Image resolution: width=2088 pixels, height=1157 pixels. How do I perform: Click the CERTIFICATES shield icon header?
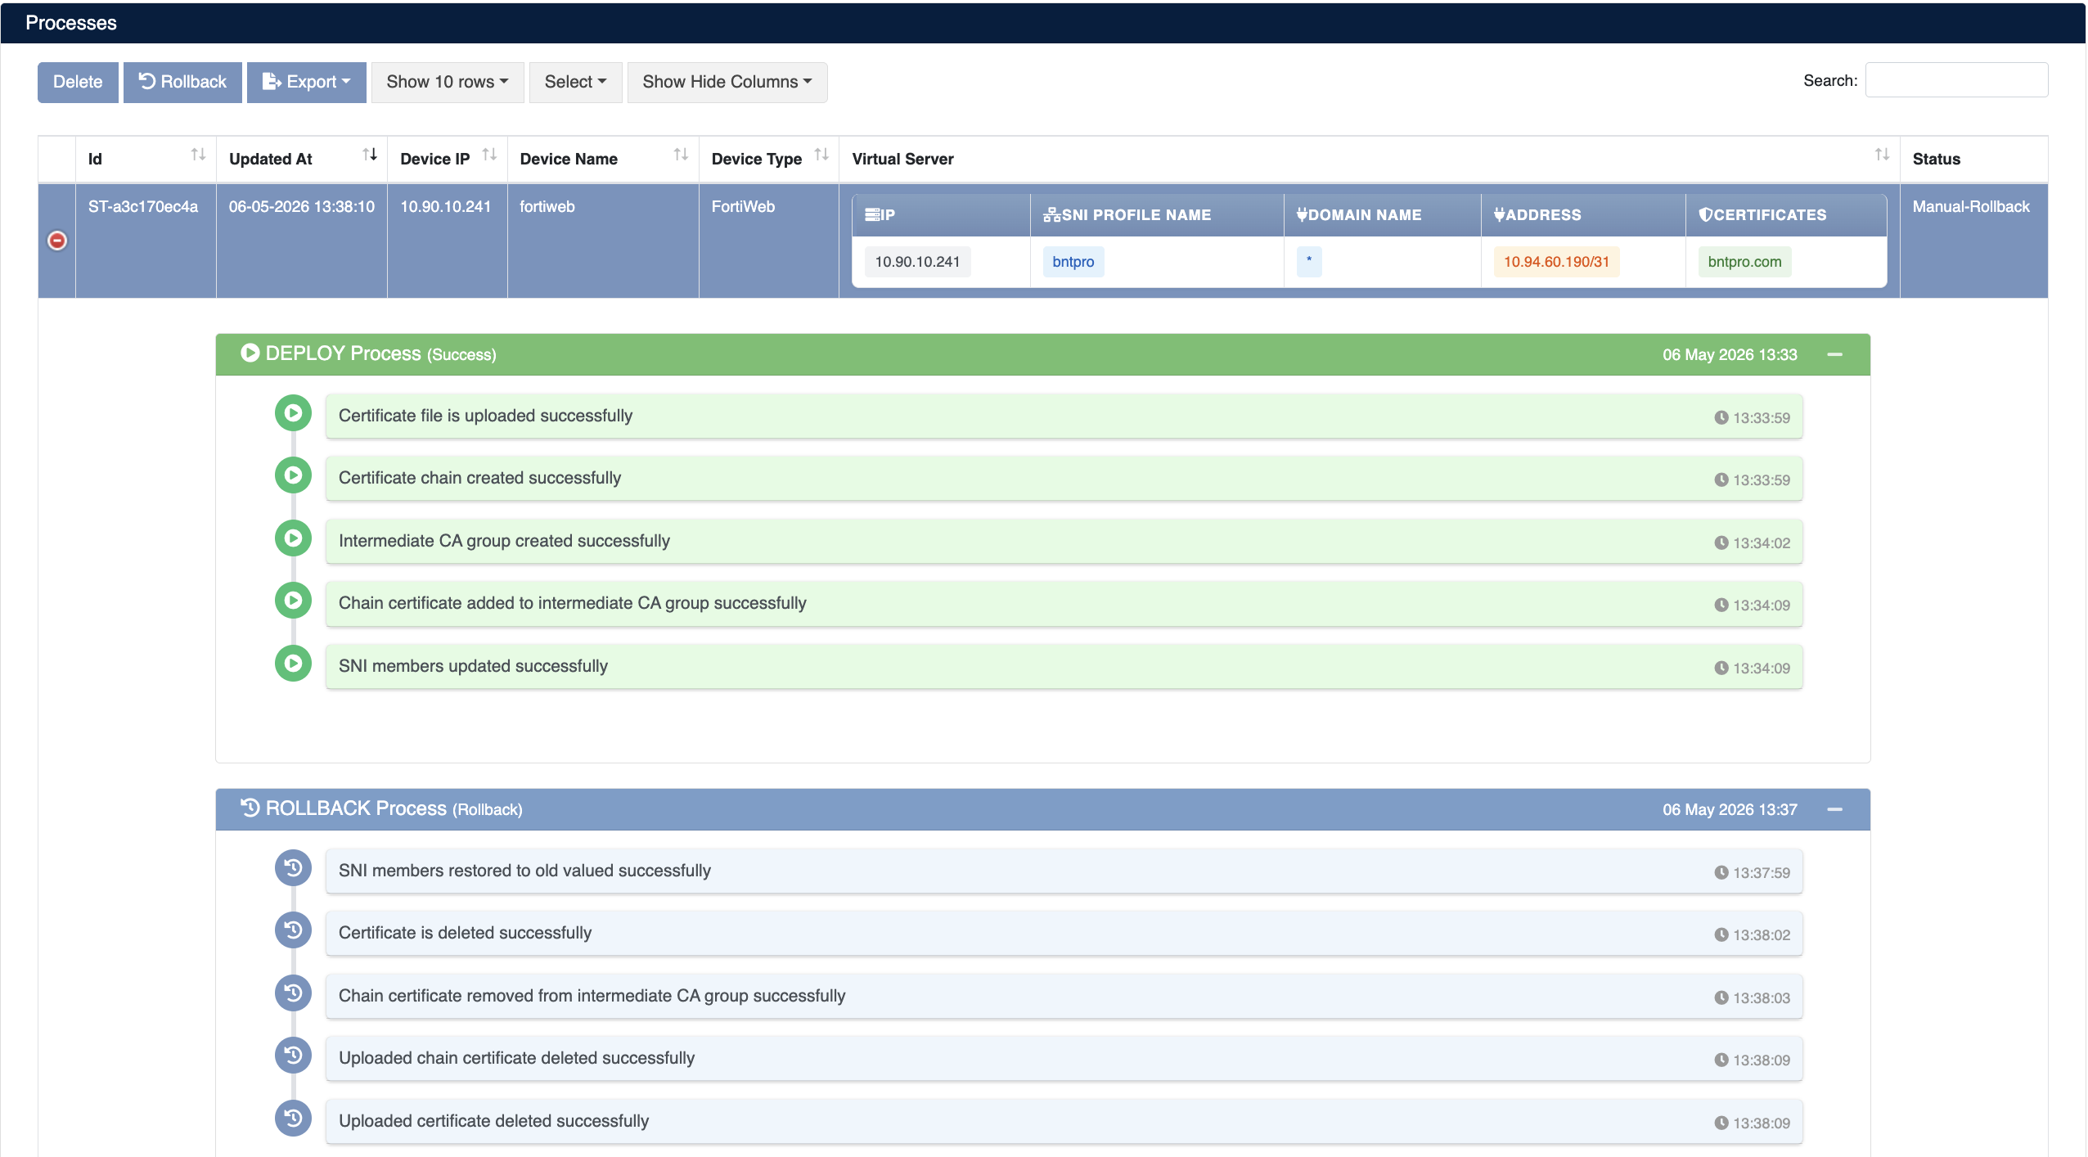[x=1706, y=214]
